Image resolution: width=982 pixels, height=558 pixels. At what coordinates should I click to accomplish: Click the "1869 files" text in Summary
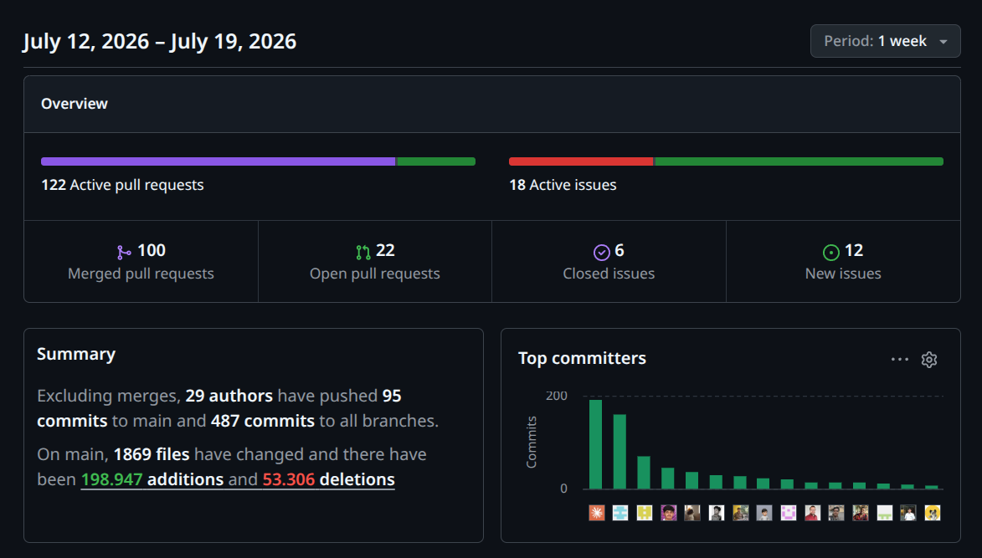(152, 454)
